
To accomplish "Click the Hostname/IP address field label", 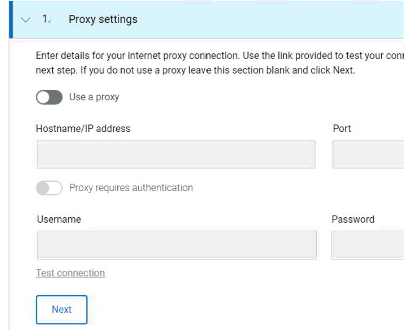I will click(x=83, y=129).
